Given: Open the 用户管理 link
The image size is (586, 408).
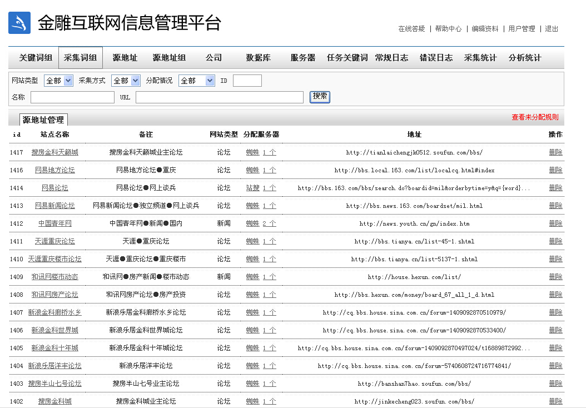Looking at the screenshot, I should (522, 29).
